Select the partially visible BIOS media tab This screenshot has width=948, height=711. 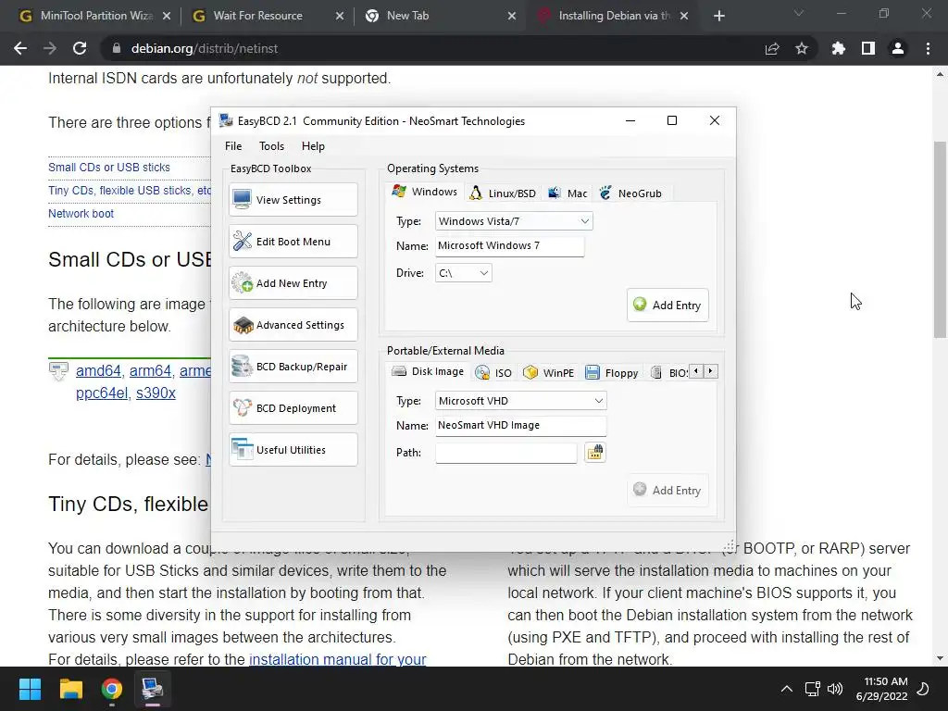coord(667,373)
